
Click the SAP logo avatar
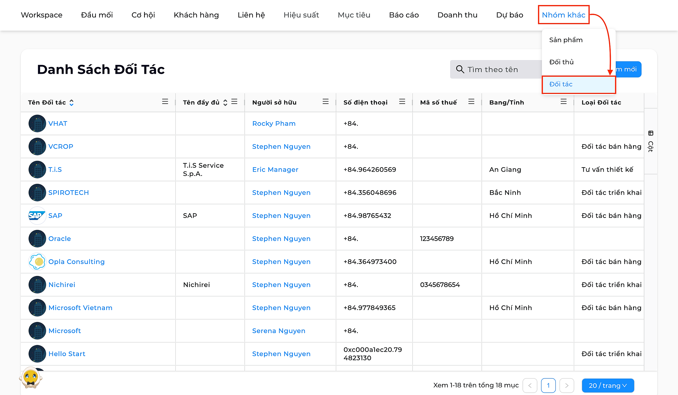[x=37, y=216]
